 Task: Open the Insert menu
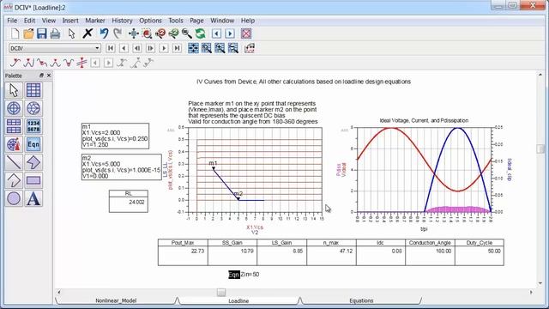click(x=70, y=21)
